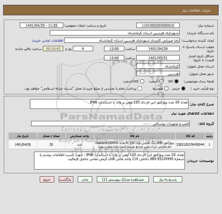Image resolution: width=222 pixels, height=214 pixels.
Task: Click the ردیف column header
Action: click(x=209, y=136)
